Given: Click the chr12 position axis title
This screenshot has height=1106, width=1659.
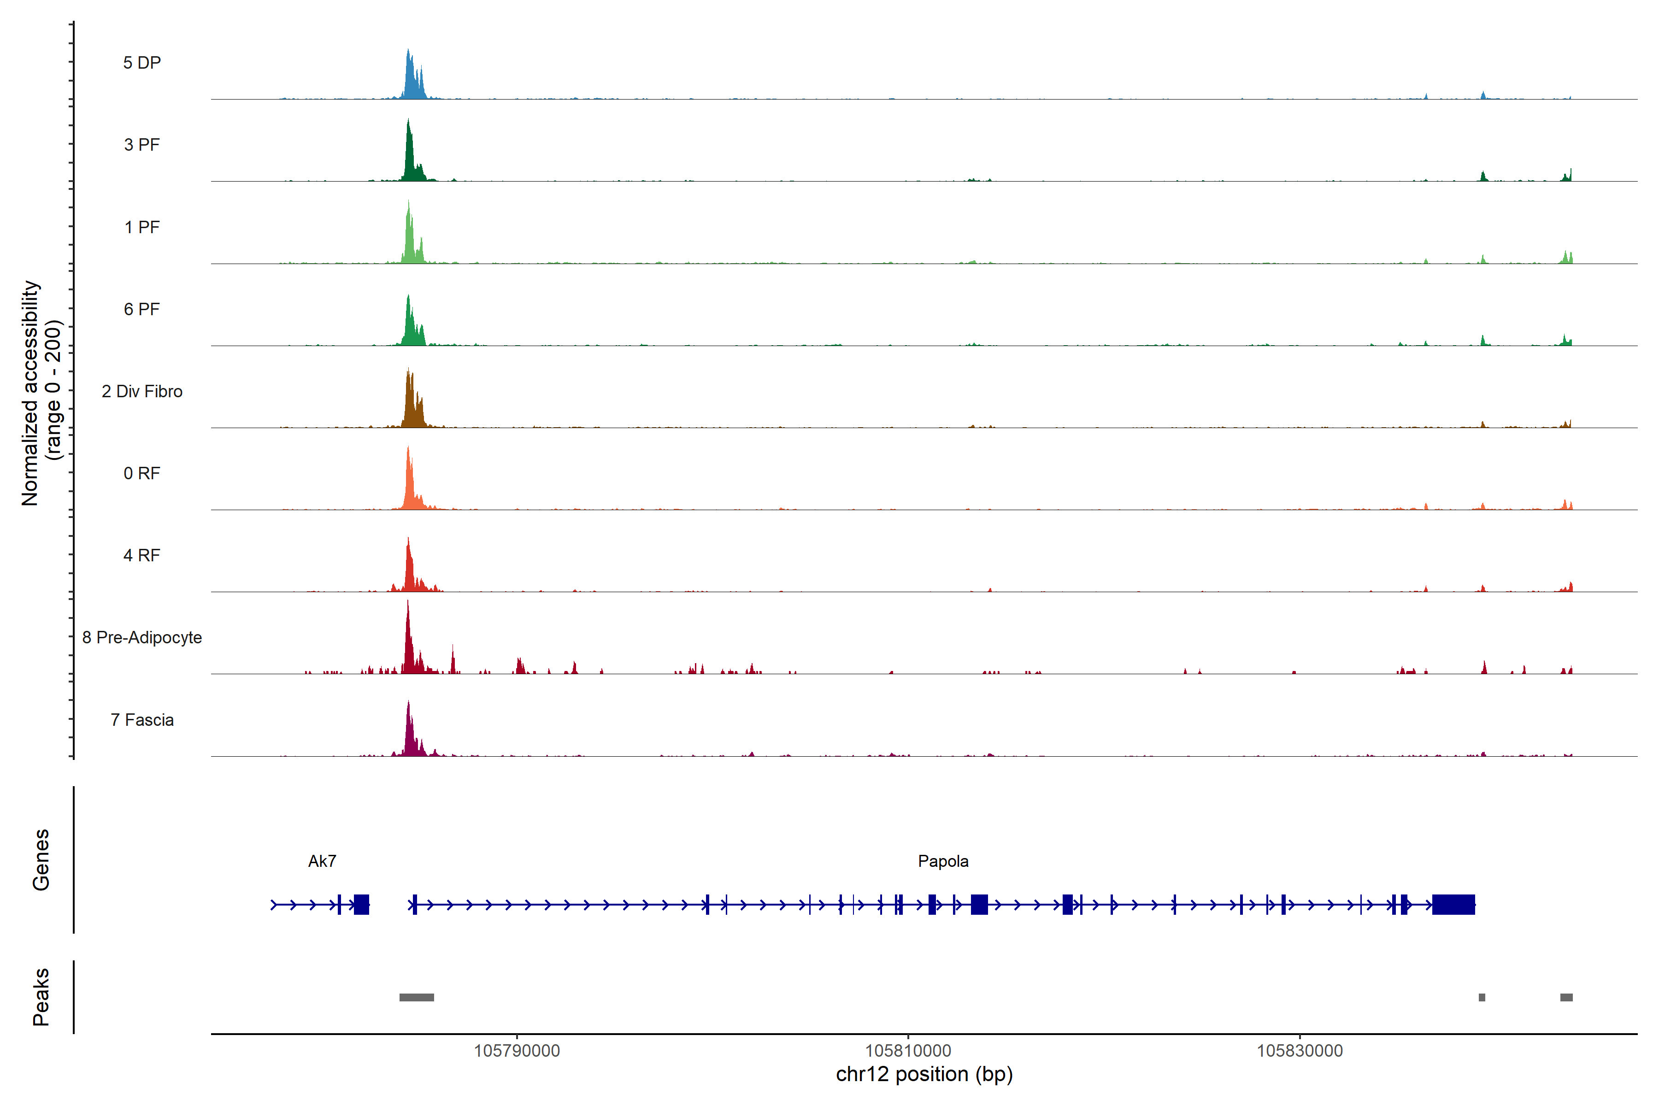Looking at the screenshot, I should tap(924, 1074).
